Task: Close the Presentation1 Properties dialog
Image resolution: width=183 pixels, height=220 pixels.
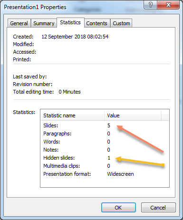Action: coord(168,5)
